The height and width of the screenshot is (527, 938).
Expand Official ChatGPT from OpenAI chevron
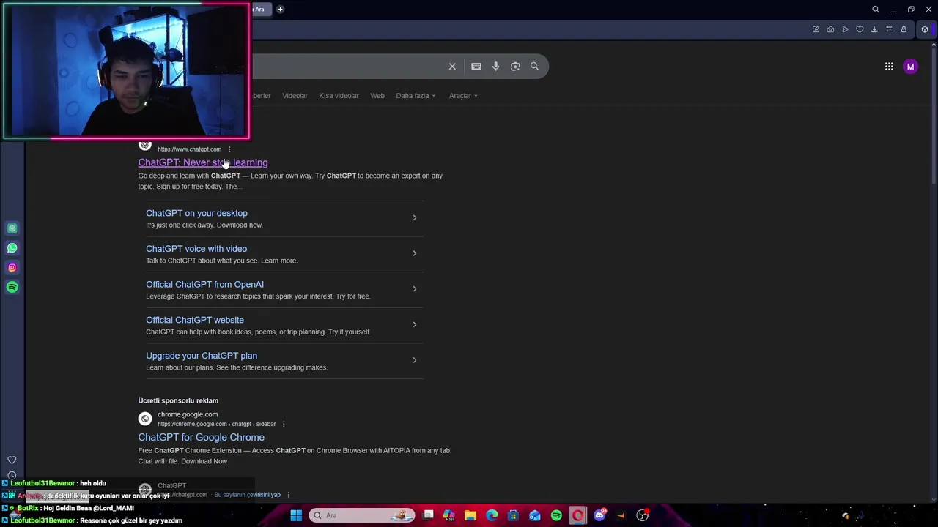click(414, 288)
